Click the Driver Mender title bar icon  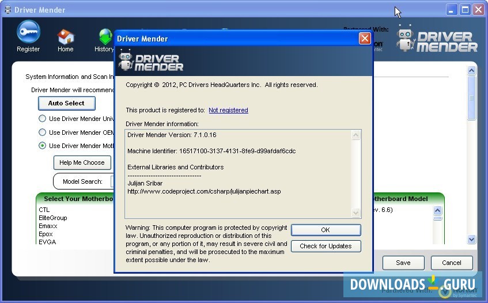point(8,10)
